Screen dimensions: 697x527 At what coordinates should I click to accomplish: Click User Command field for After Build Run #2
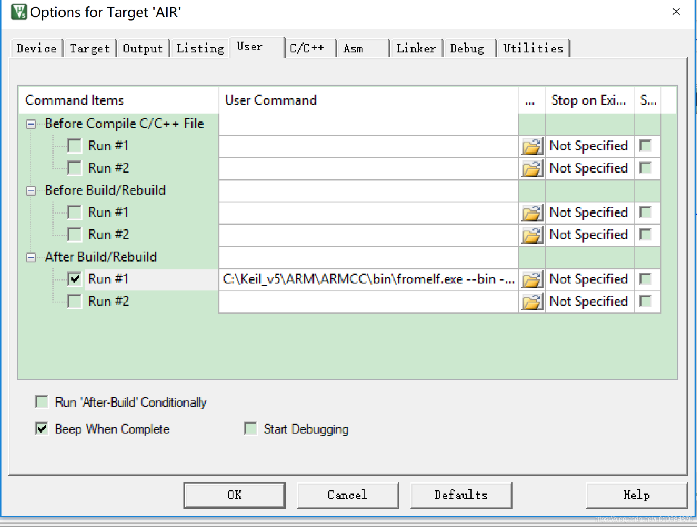click(369, 302)
